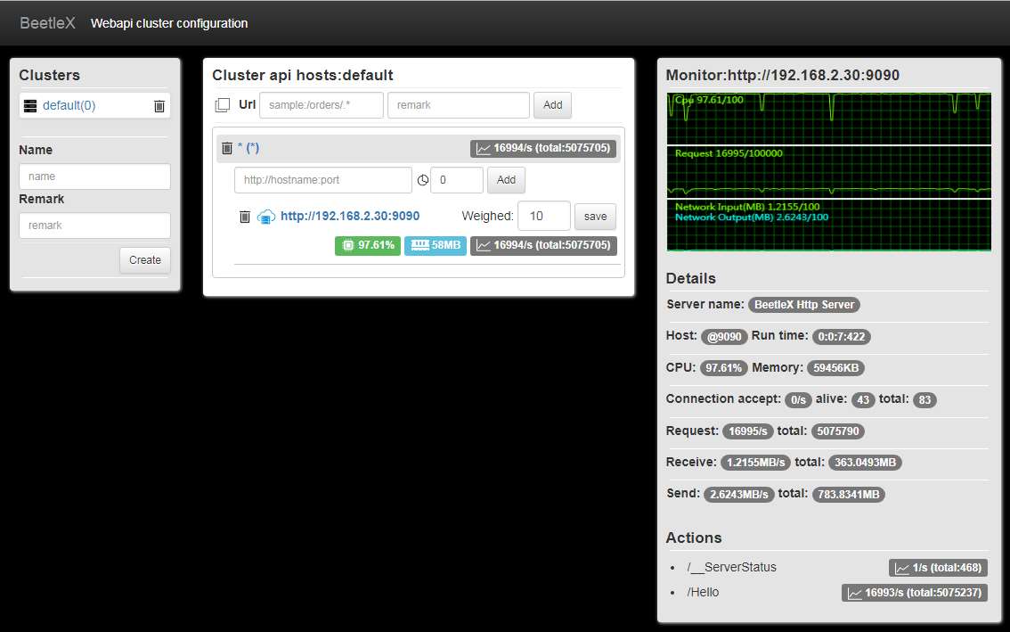
Task: Remove host 192.168.2.30:9090 with trash icon
Action: tap(245, 217)
